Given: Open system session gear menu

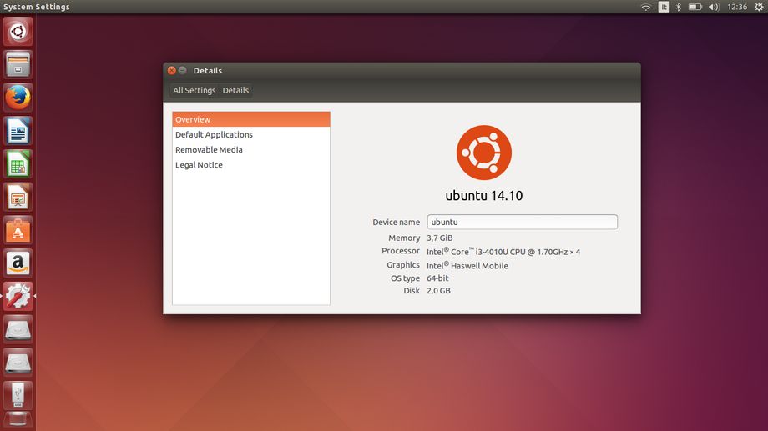Looking at the screenshot, I should point(759,7).
